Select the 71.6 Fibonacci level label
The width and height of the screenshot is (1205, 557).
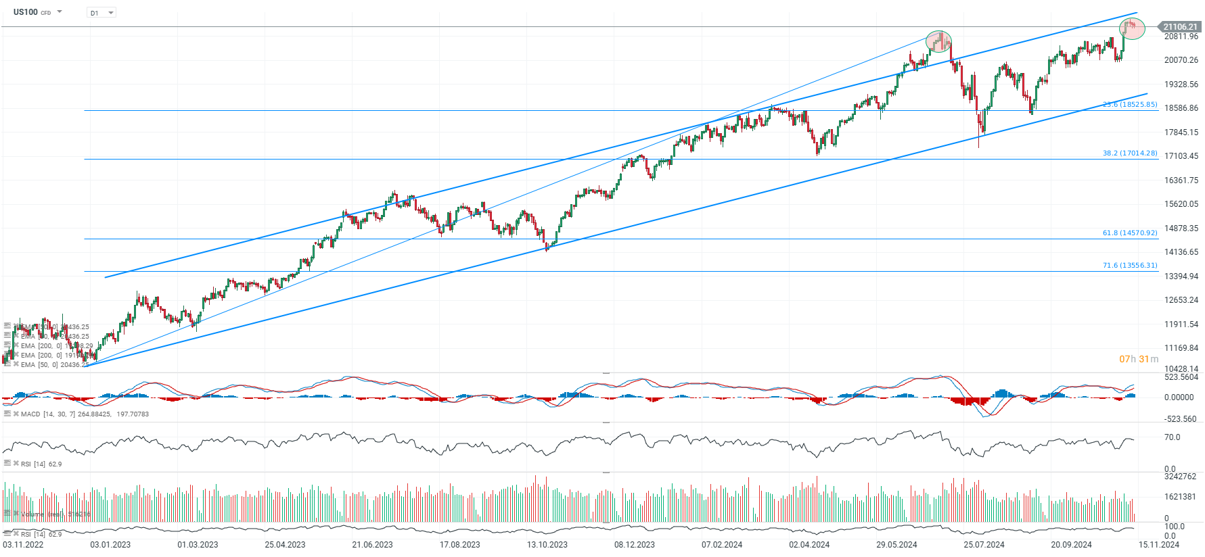[1129, 266]
